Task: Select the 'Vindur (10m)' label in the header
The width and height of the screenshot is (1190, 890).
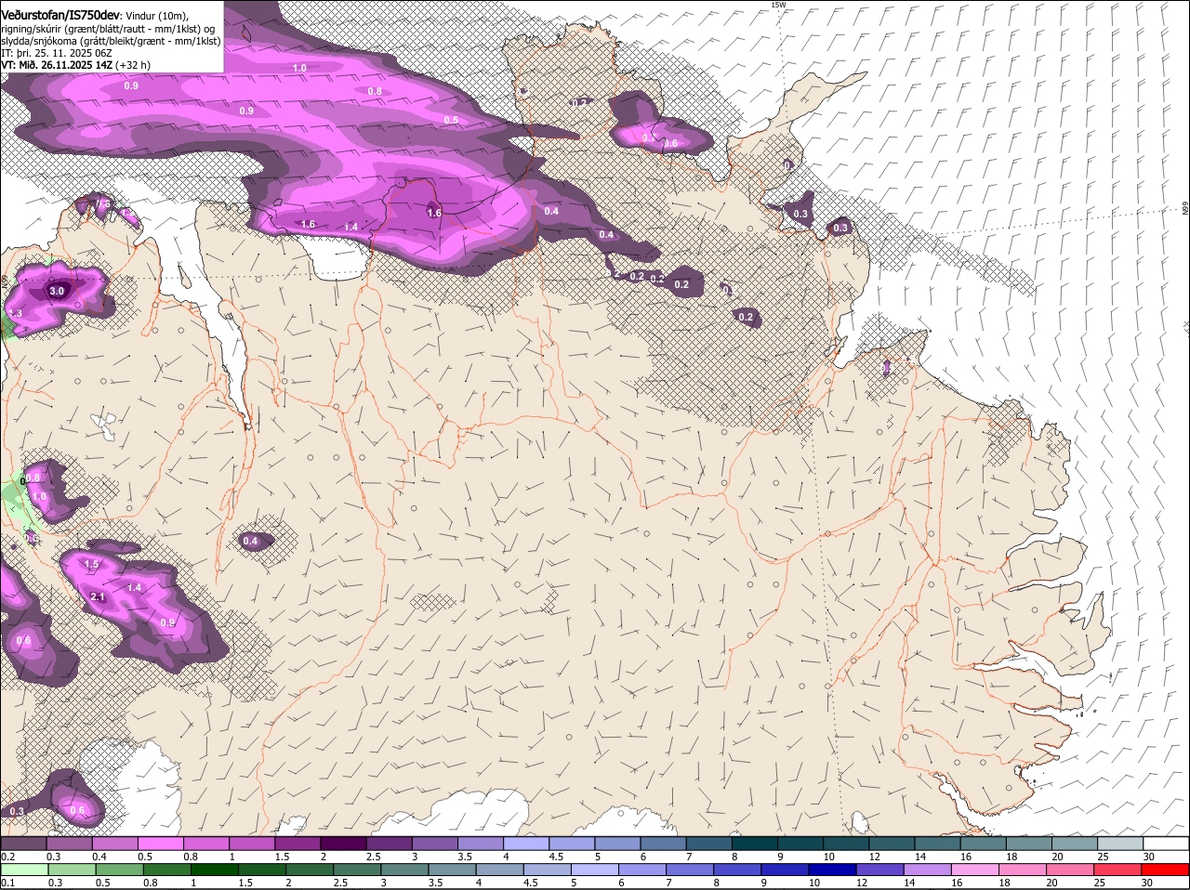Action: tap(157, 16)
